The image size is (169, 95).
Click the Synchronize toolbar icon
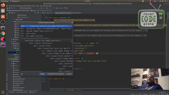12,8
